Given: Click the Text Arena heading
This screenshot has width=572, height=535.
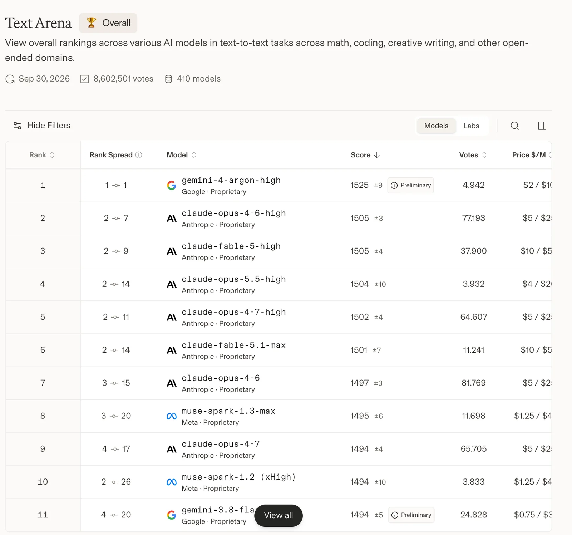Looking at the screenshot, I should click(x=38, y=23).
